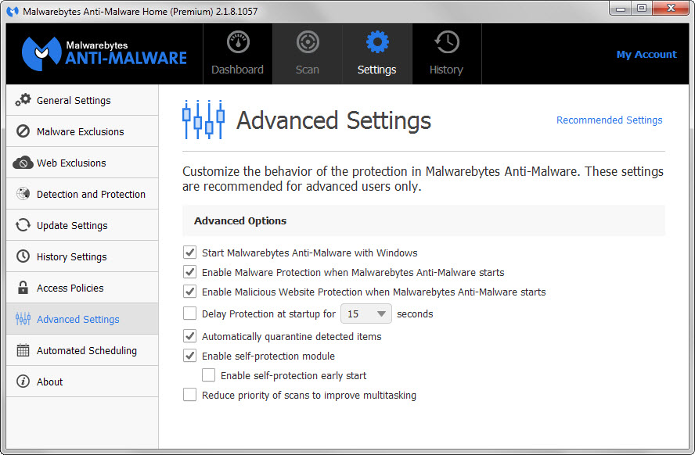Image resolution: width=695 pixels, height=455 pixels.
Task: Click the large Advanced Settings heading icon
Action: pyautogui.click(x=203, y=120)
